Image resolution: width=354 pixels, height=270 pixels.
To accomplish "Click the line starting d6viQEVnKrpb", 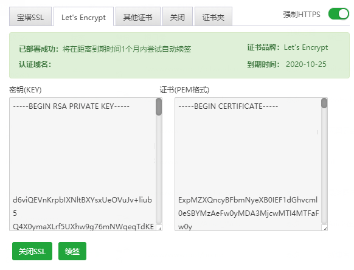I will (x=82, y=200).
